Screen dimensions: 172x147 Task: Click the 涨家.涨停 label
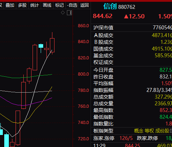point(104,138)
